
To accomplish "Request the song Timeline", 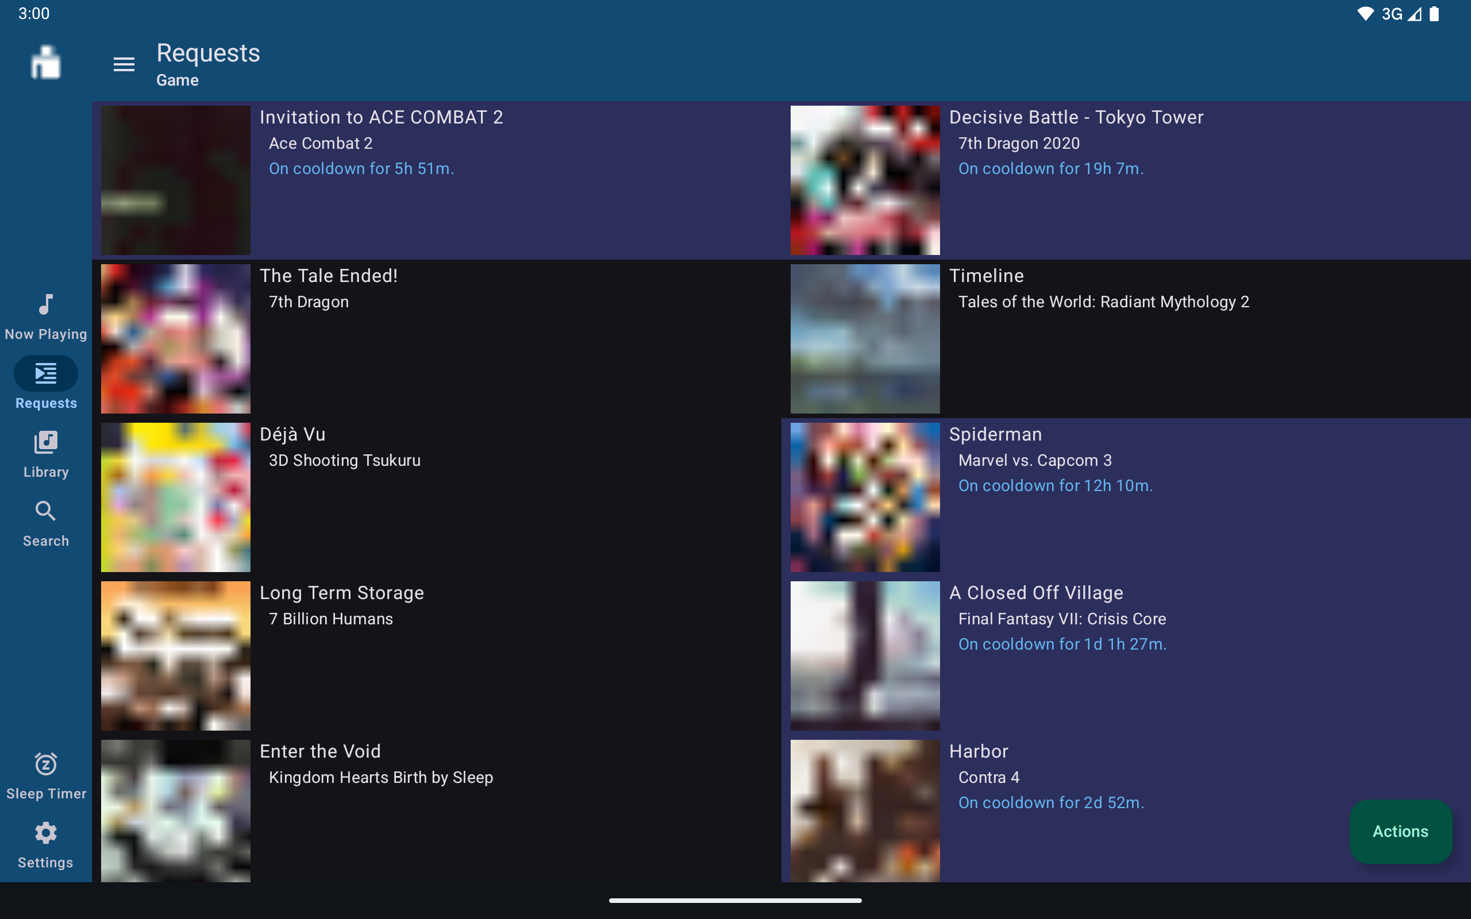I will click(986, 276).
